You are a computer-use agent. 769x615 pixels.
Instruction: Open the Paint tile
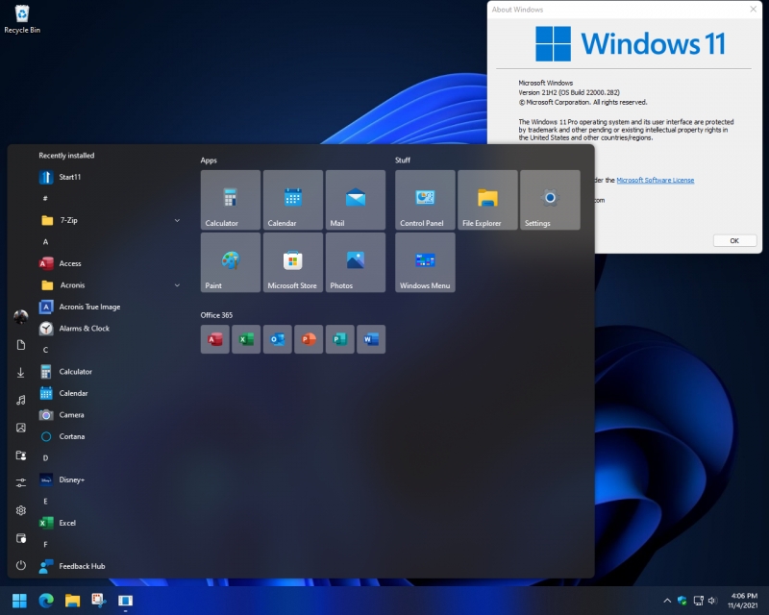point(230,262)
